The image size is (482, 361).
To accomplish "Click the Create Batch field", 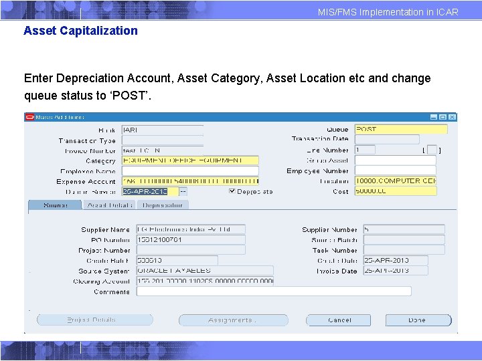I will click(177, 260).
